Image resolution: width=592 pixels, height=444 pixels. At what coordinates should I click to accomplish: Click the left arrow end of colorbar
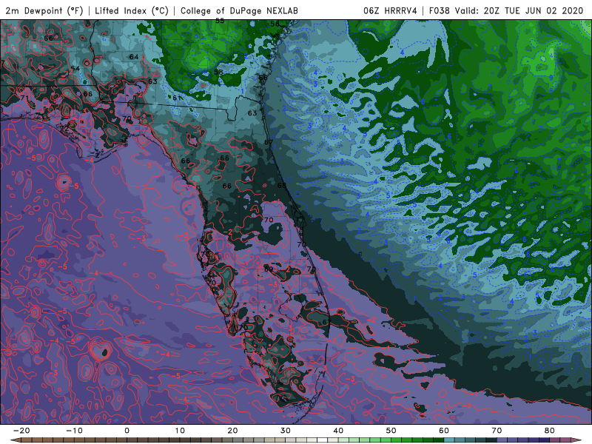14,440
